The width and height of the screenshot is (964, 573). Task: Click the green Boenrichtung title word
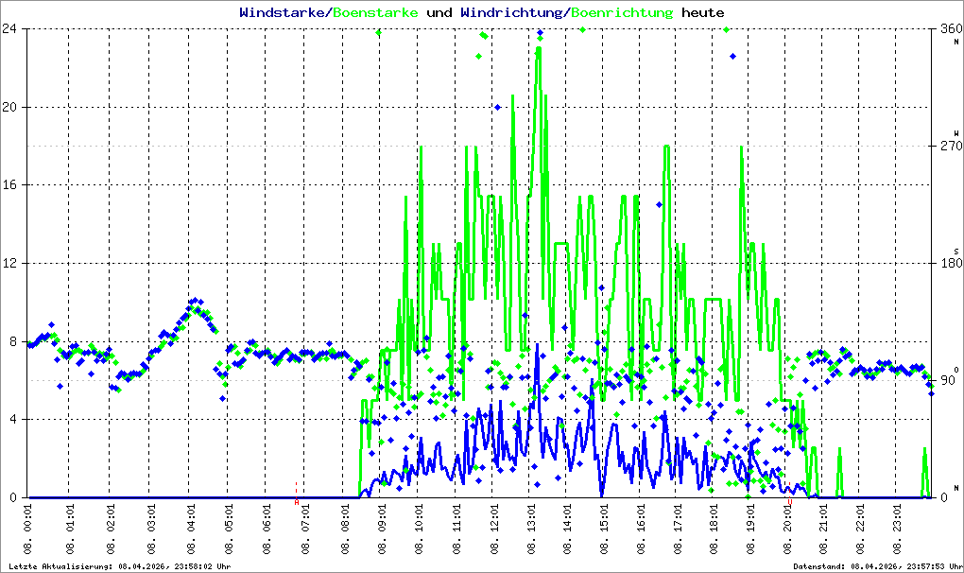(x=622, y=12)
